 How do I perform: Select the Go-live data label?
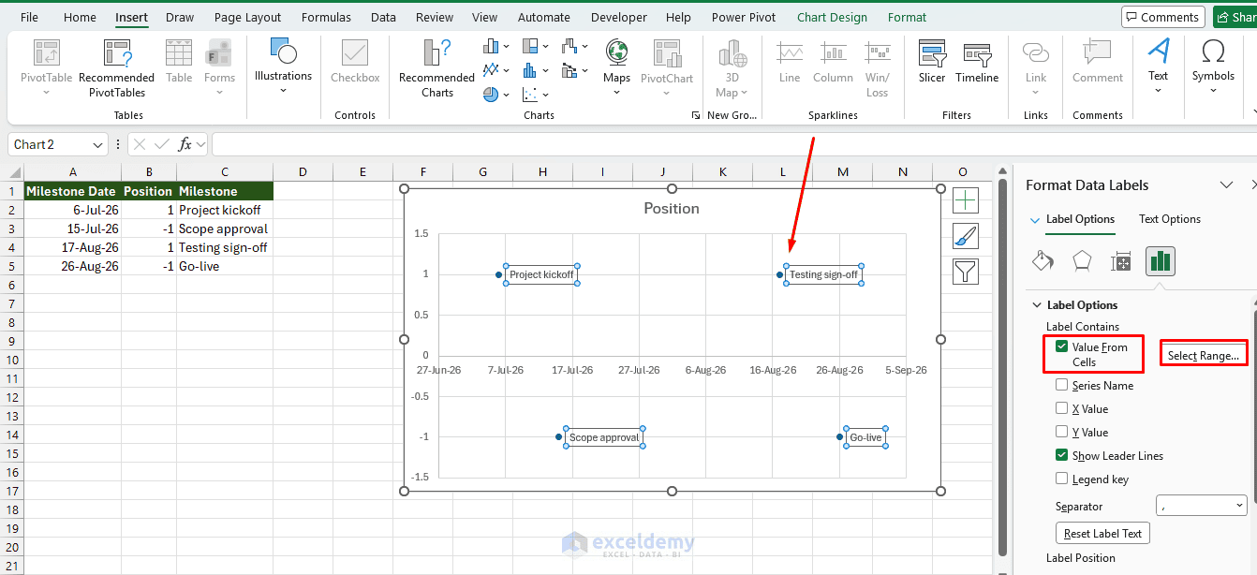pos(865,437)
